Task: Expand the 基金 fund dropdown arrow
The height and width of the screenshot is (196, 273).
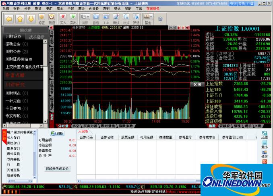Action: click(151, 17)
